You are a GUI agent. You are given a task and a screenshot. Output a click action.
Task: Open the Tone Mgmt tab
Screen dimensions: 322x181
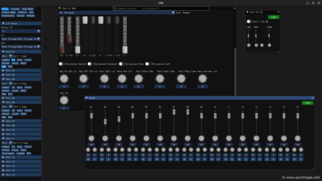click(28, 9)
